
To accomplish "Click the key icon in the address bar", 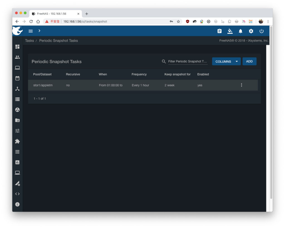I will click(x=171, y=21).
